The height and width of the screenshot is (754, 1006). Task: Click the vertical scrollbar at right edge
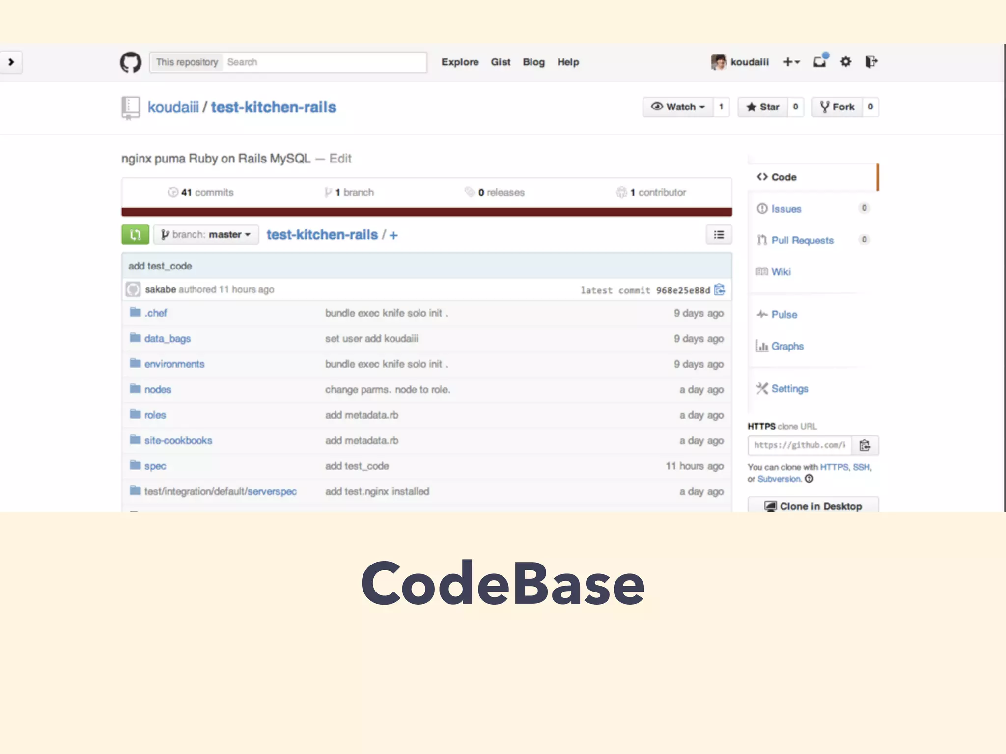(1004, 278)
